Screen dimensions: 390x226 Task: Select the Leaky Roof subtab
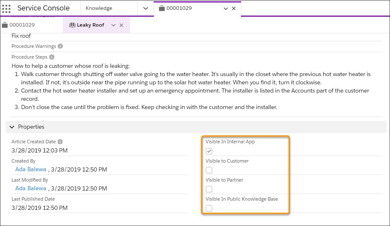96,25
